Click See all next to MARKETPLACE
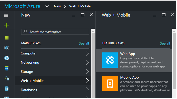This screenshot has height=99, width=177. pos(84,43)
